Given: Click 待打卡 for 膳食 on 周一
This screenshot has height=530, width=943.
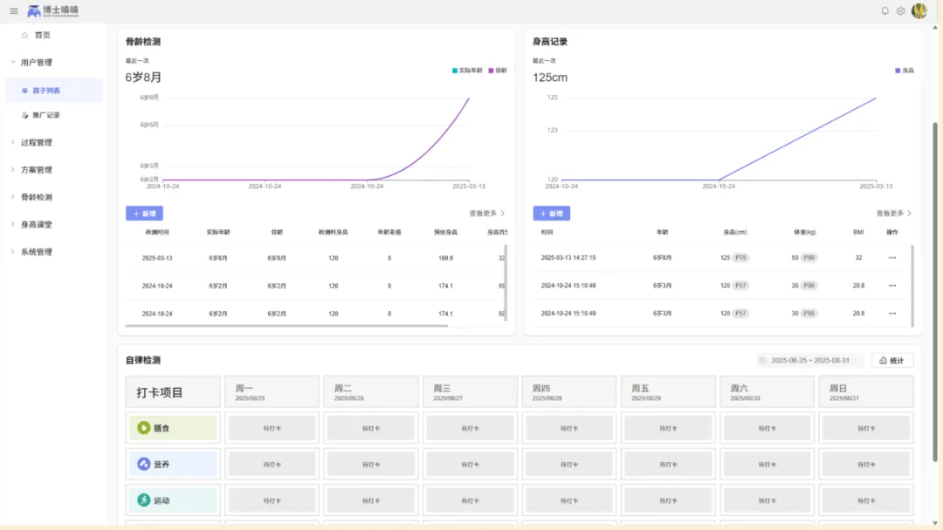Looking at the screenshot, I should [x=272, y=429].
